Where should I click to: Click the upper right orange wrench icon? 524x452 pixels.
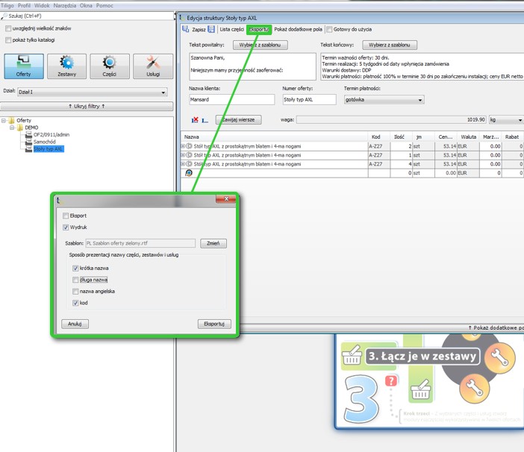[x=499, y=358]
